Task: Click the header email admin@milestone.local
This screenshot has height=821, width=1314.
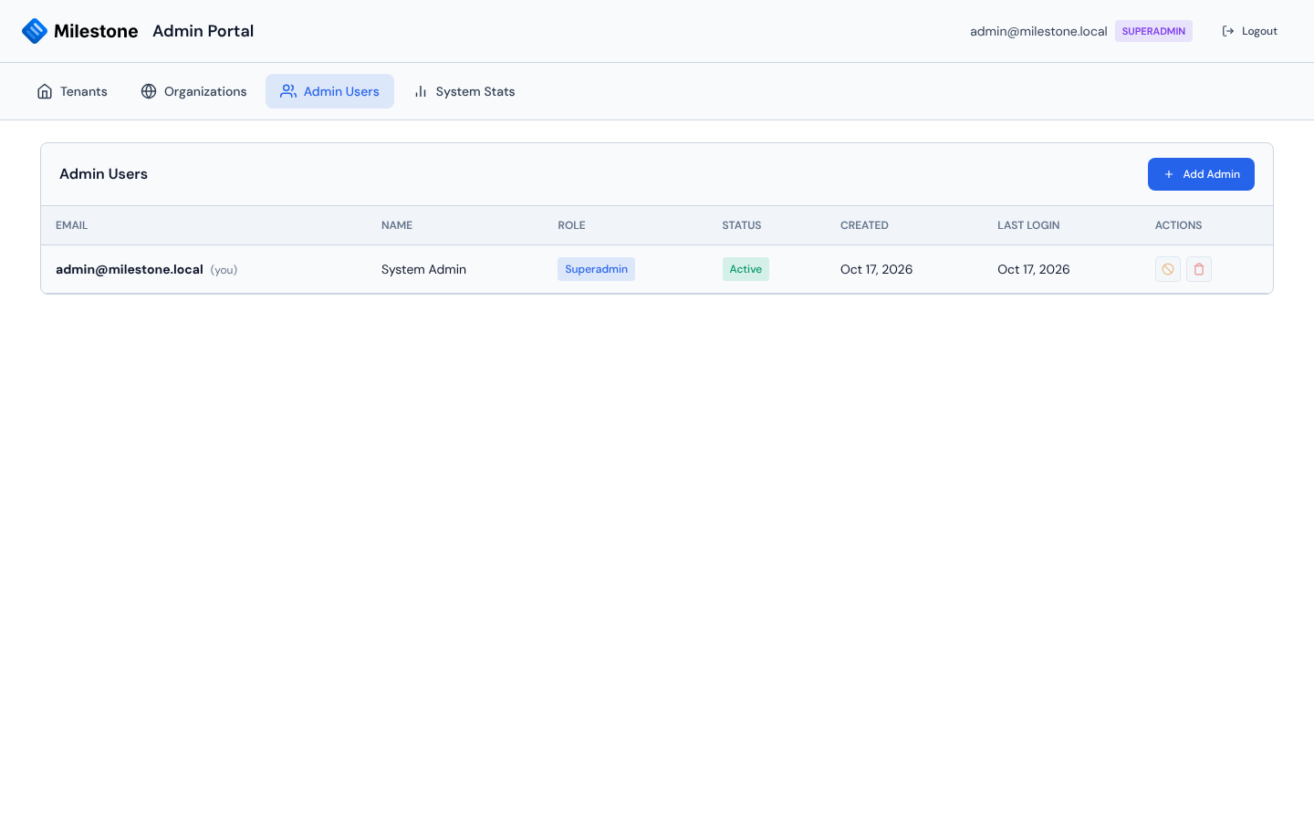Action: tap(1038, 31)
